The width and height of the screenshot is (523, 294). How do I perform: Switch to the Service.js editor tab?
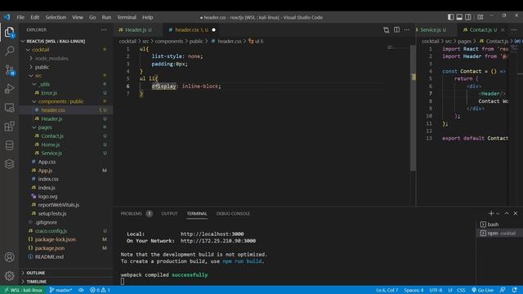(x=433, y=29)
